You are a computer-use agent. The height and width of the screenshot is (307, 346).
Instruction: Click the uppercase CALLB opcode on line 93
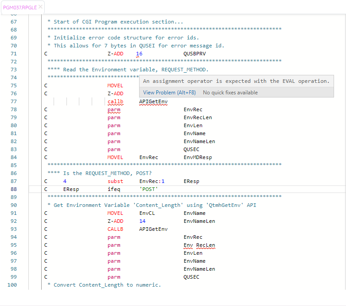pos(115,229)
